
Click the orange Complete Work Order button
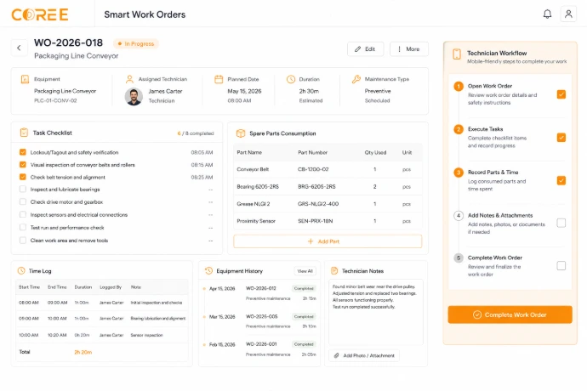pos(510,314)
